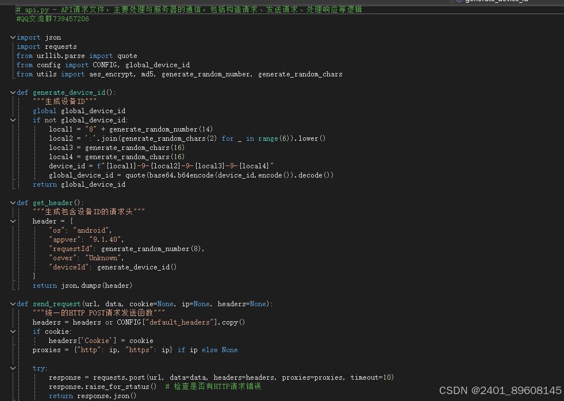564x401 pixels.
Task: Click the requests.post call line
Action: pos(221,377)
